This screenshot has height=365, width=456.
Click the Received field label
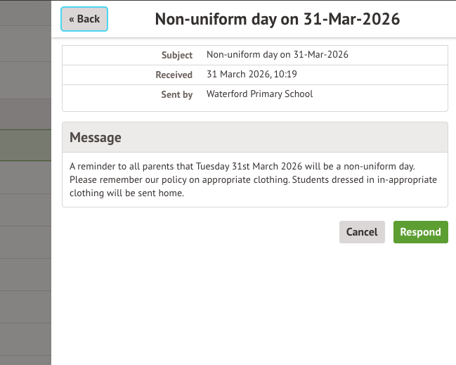(x=174, y=75)
